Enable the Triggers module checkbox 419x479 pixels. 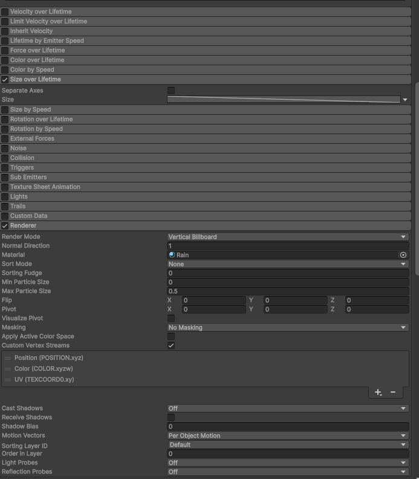pos(5,168)
